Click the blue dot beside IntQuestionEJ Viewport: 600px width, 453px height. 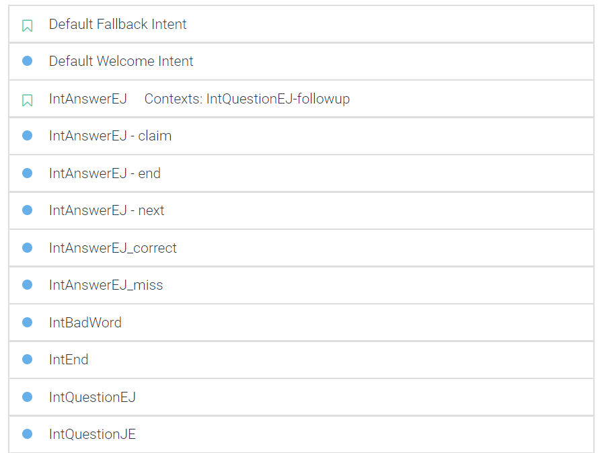(x=28, y=397)
